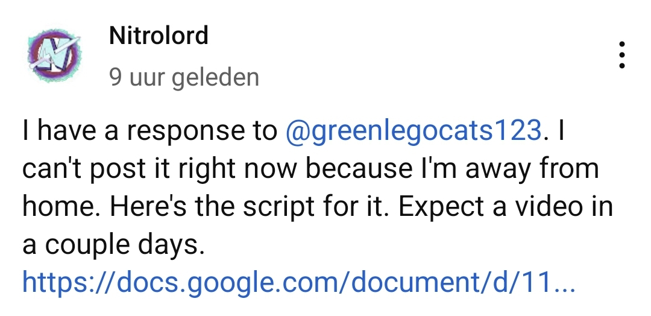Click the Nitrolord username
651x316 pixels.
tap(159, 36)
